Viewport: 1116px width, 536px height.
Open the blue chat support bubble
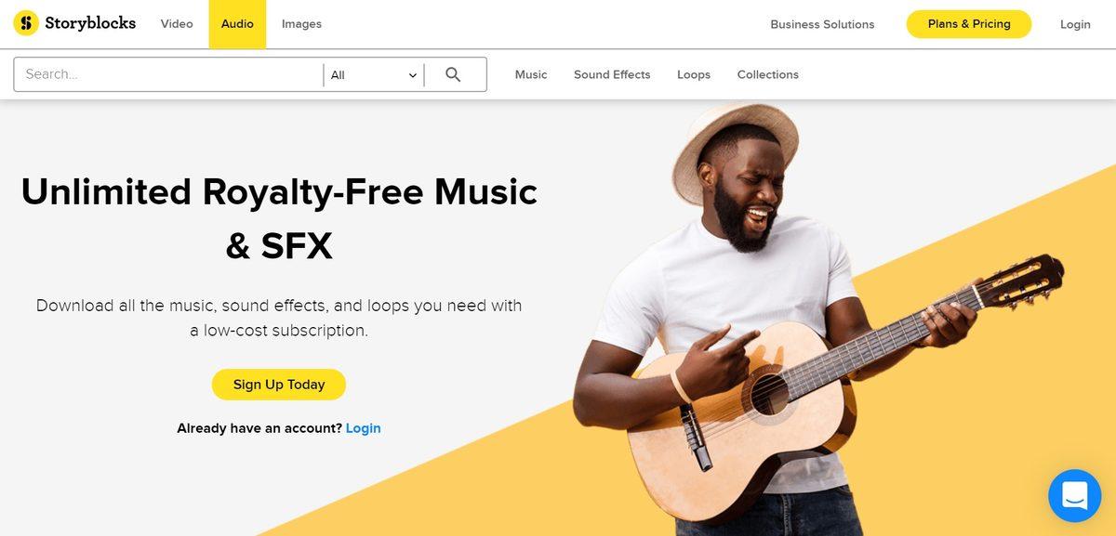1074,495
